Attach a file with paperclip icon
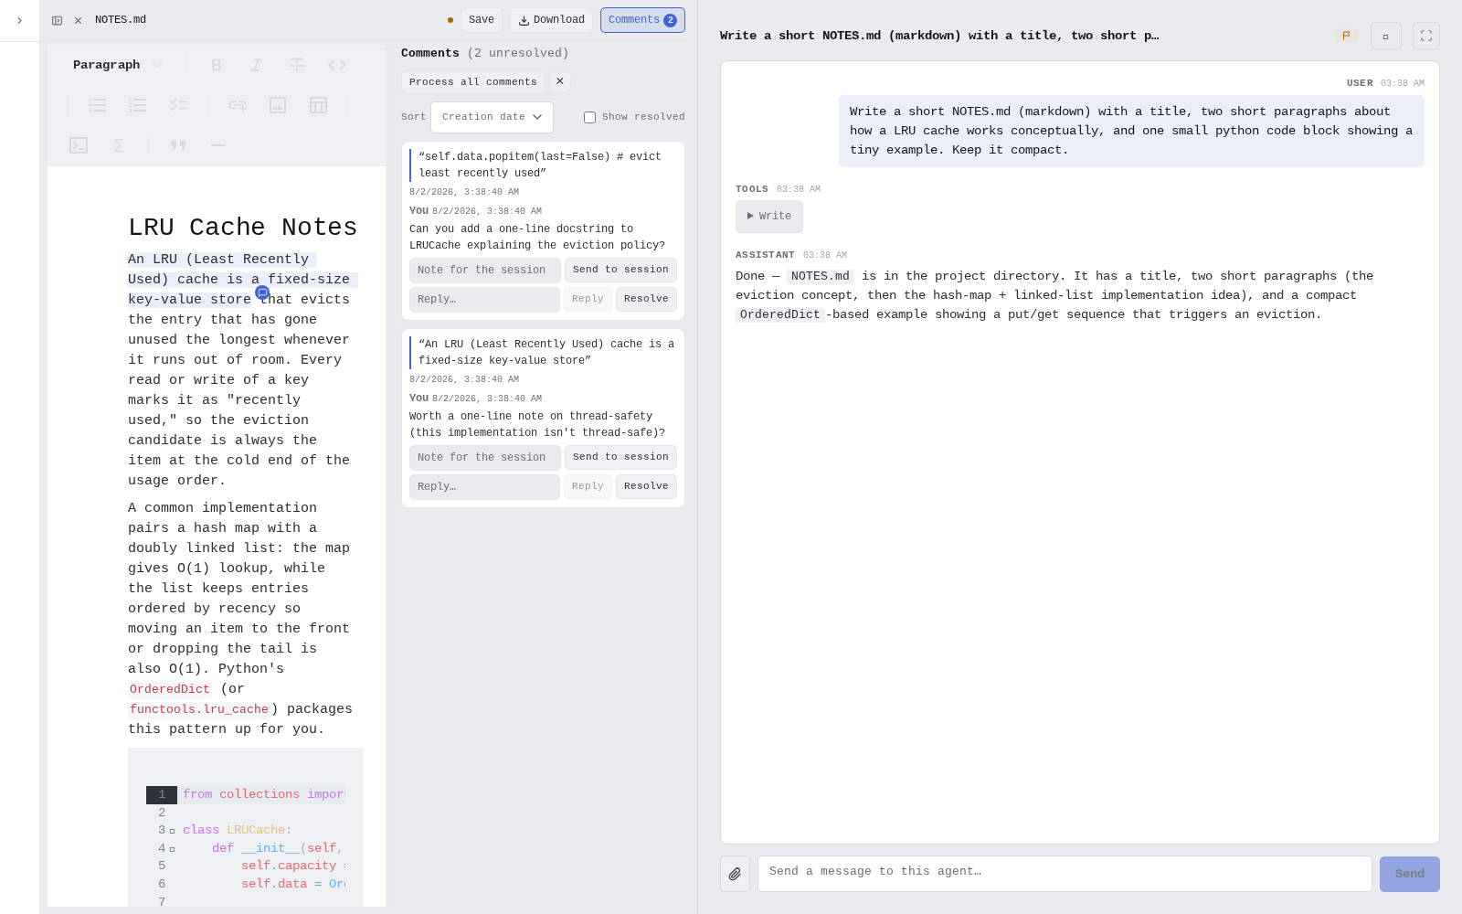1462x914 pixels. [x=735, y=874]
